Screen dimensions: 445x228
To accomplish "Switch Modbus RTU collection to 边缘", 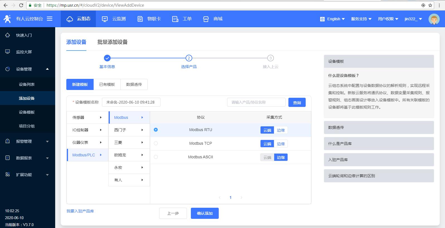I will pos(281,130).
